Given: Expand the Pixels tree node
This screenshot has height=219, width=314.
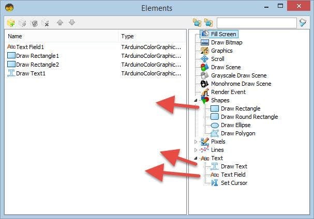Looking at the screenshot, I should click(196, 142).
